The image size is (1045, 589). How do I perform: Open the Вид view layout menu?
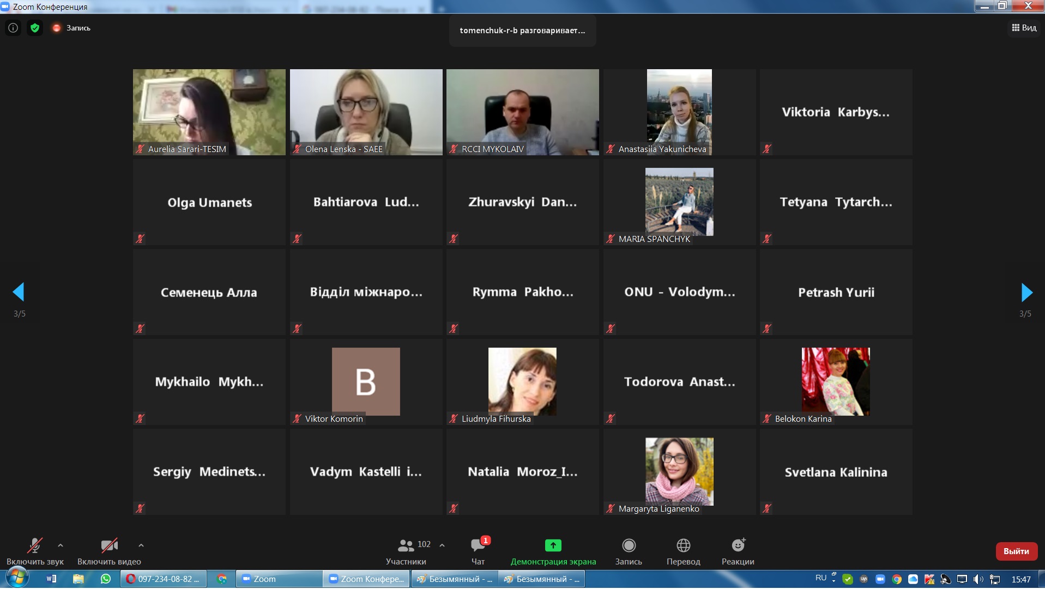1024,28
